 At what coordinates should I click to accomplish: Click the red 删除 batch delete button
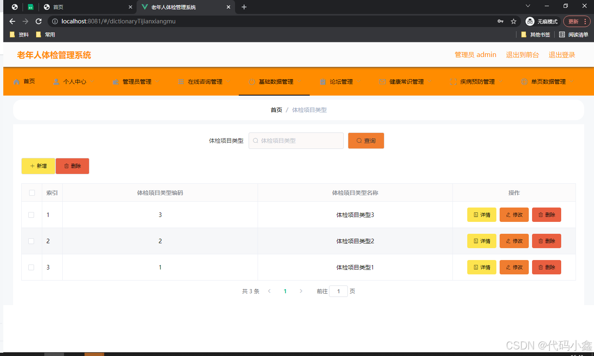click(x=73, y=166)
